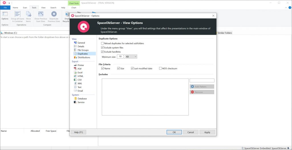Screen dimensions: 292x150
Task: Open Email export settings
Action: coord(80,91)
